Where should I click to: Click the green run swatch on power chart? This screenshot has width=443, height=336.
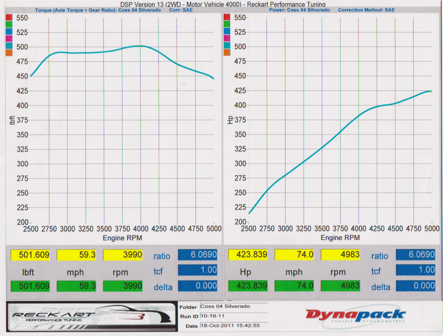click(227, 24)
